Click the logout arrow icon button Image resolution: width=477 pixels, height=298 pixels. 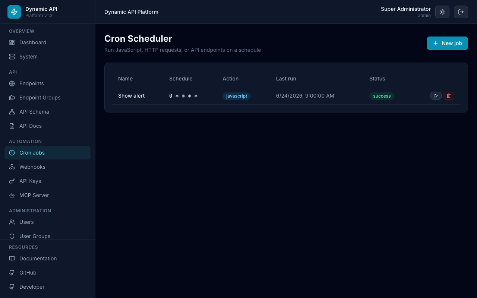(461, 12)
